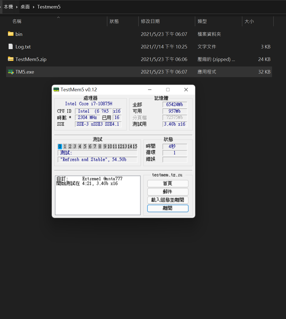Image resolution: width=286 pixels, height=319 pixels.
Task: Click the 循環 cycle count value 1
Action: (175, 153)
